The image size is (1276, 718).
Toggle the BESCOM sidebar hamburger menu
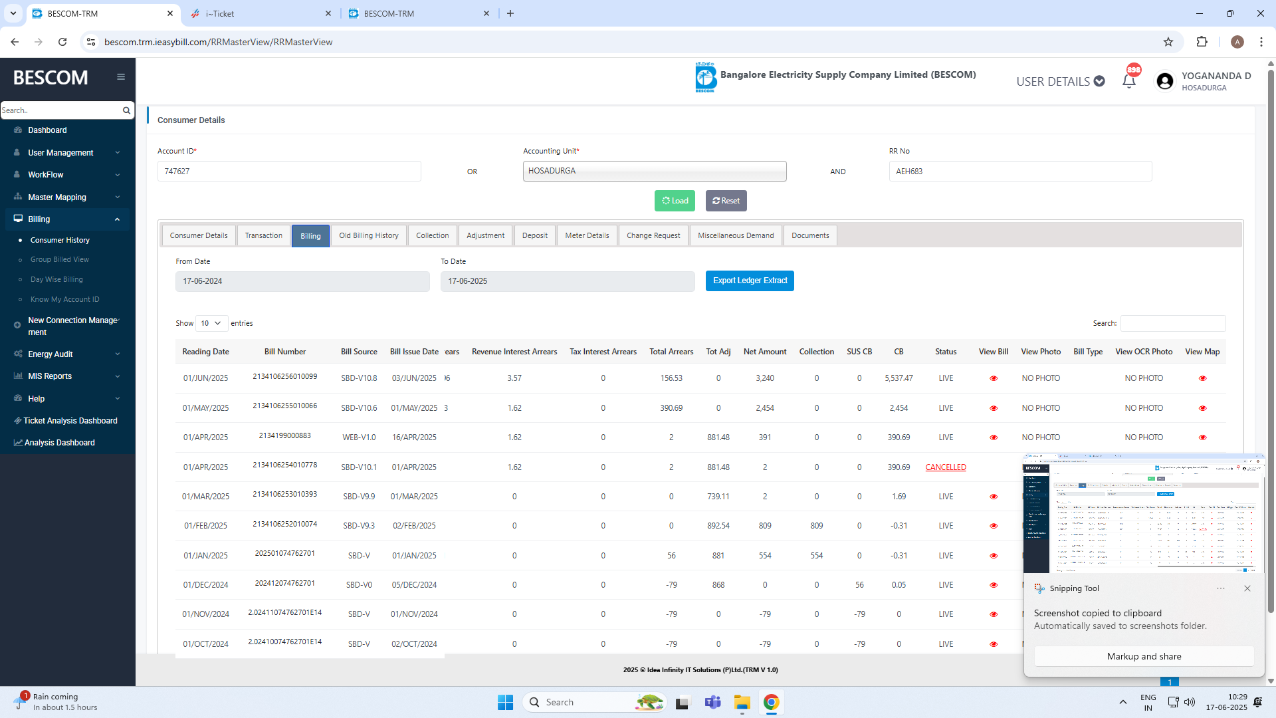[121, 77]
